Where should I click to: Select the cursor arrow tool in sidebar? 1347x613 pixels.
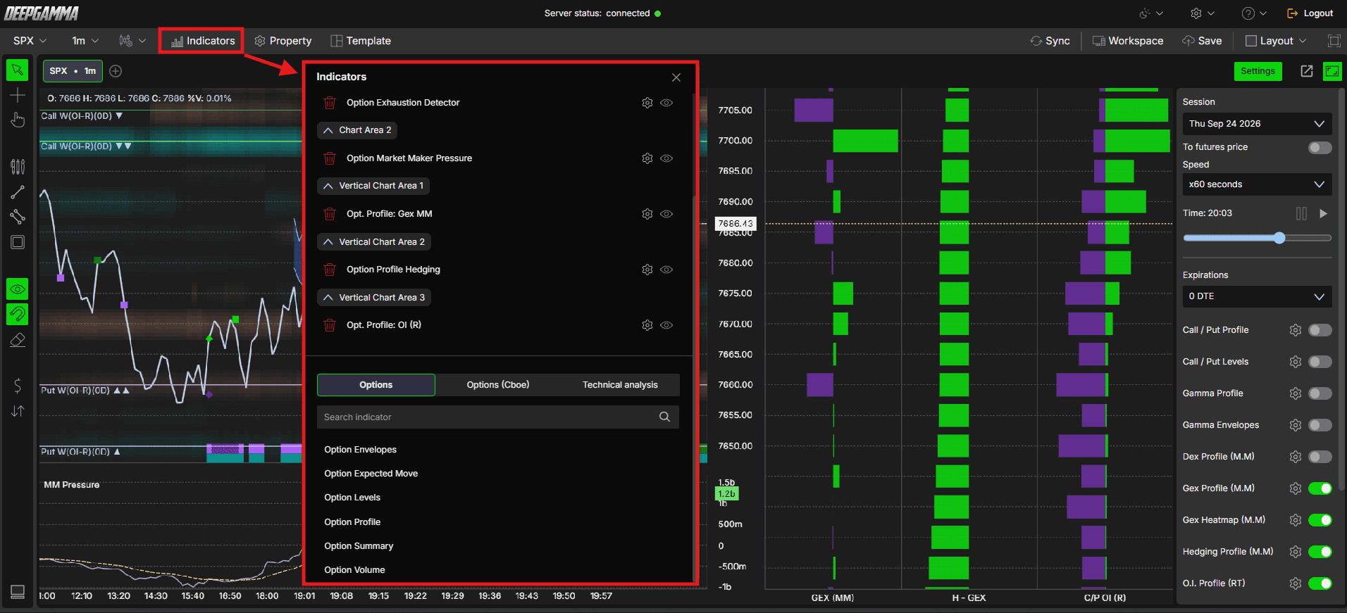18,70
